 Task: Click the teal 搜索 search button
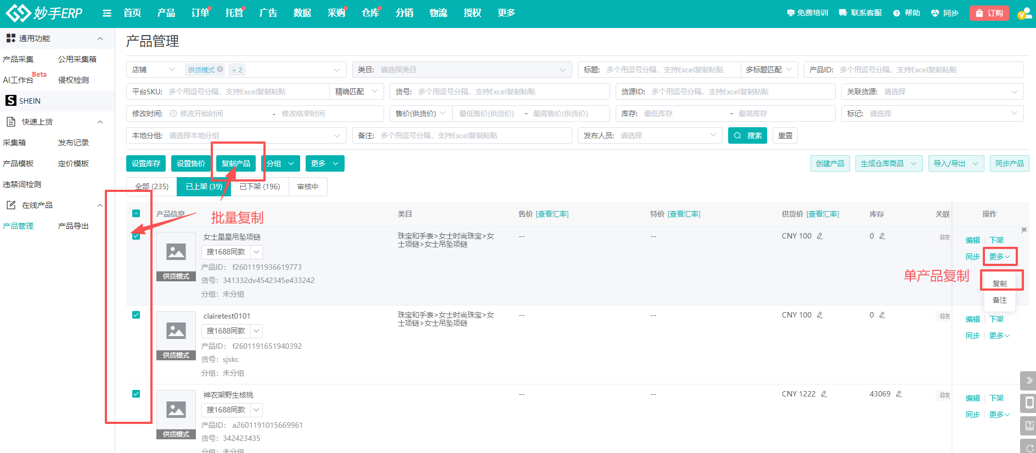[x=747, y=135]
